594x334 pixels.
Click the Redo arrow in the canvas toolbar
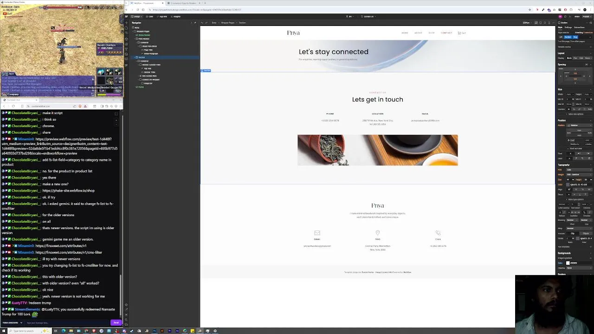pyautogui.click(x=206, y=23)
